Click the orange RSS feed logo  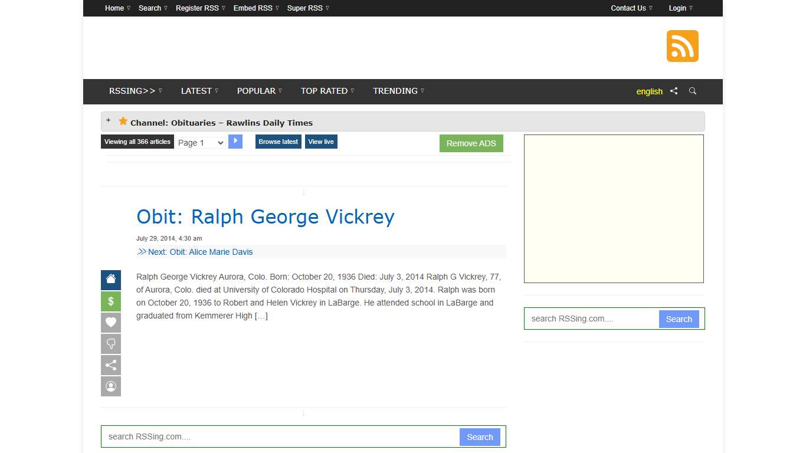click(682, 46)
